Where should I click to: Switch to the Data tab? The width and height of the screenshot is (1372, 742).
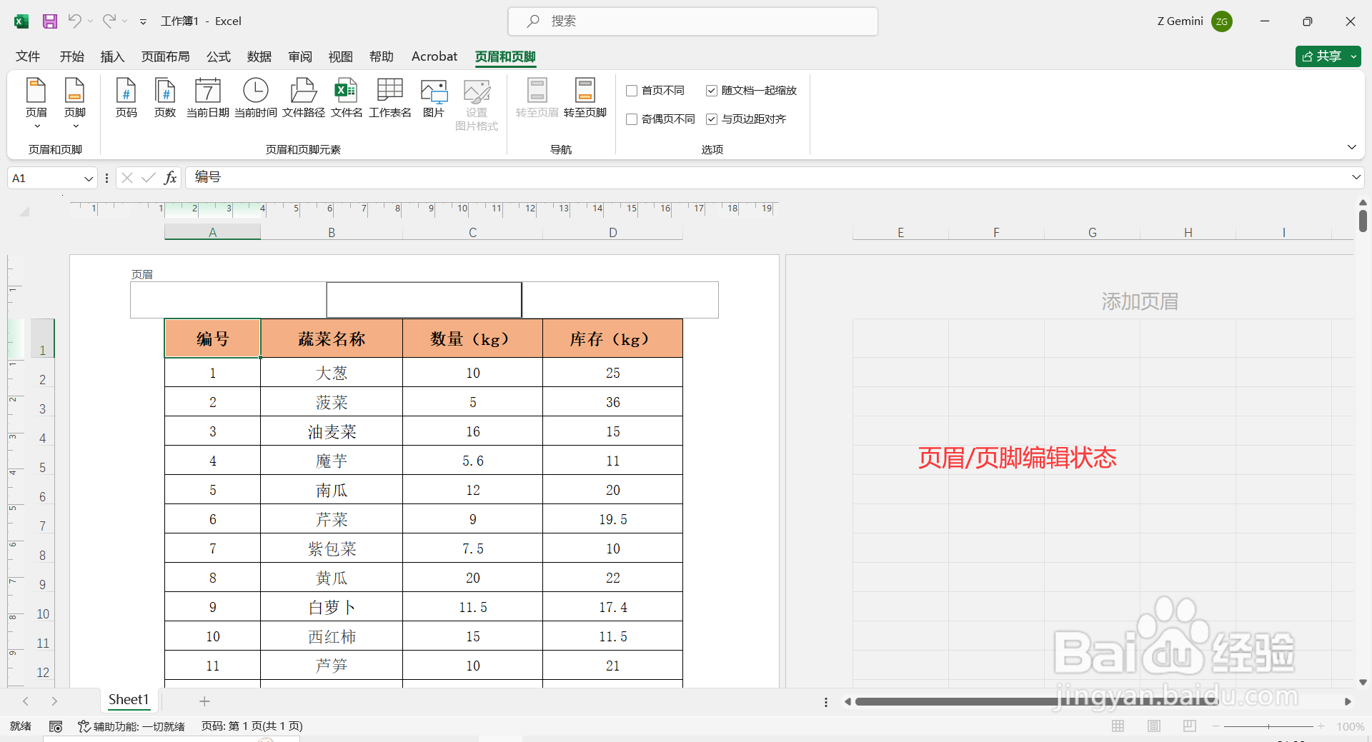pyautogui.click(x=259, y=56)
